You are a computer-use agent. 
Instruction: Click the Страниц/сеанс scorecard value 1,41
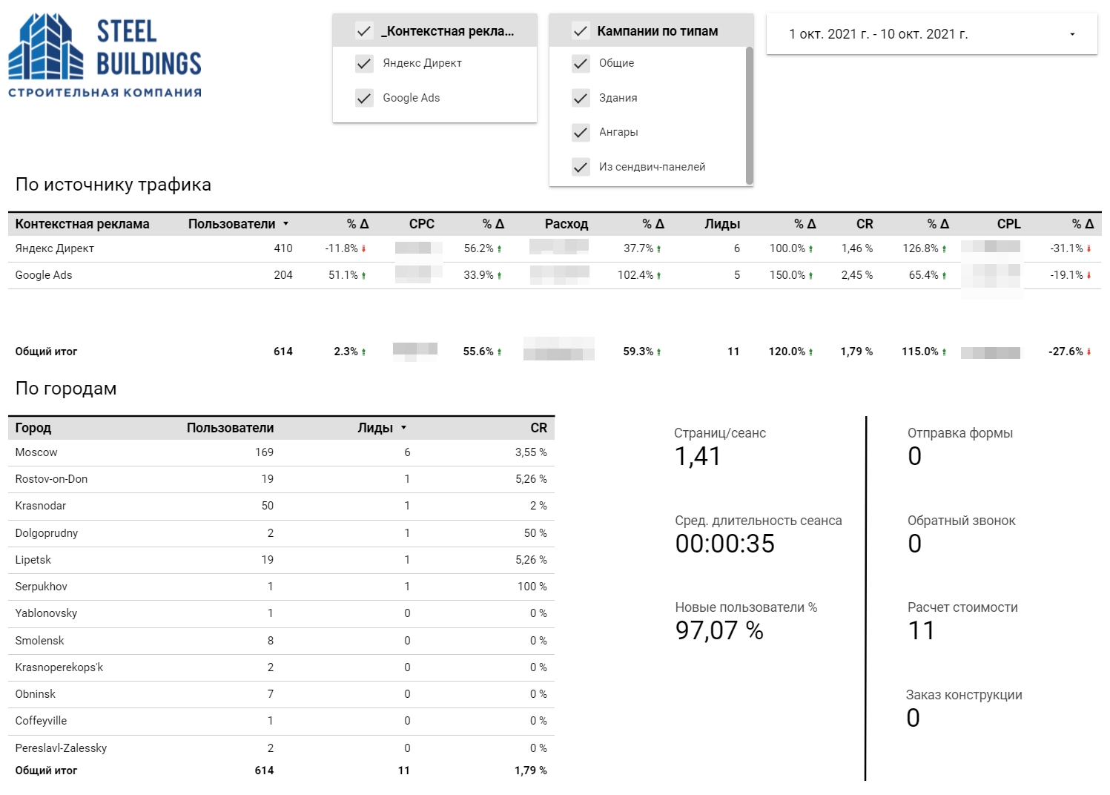pyautogui.click(x=698, y=457)
